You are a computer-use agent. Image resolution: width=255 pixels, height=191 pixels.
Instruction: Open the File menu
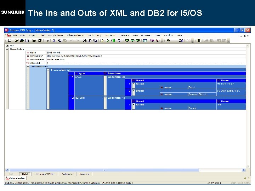15,35
